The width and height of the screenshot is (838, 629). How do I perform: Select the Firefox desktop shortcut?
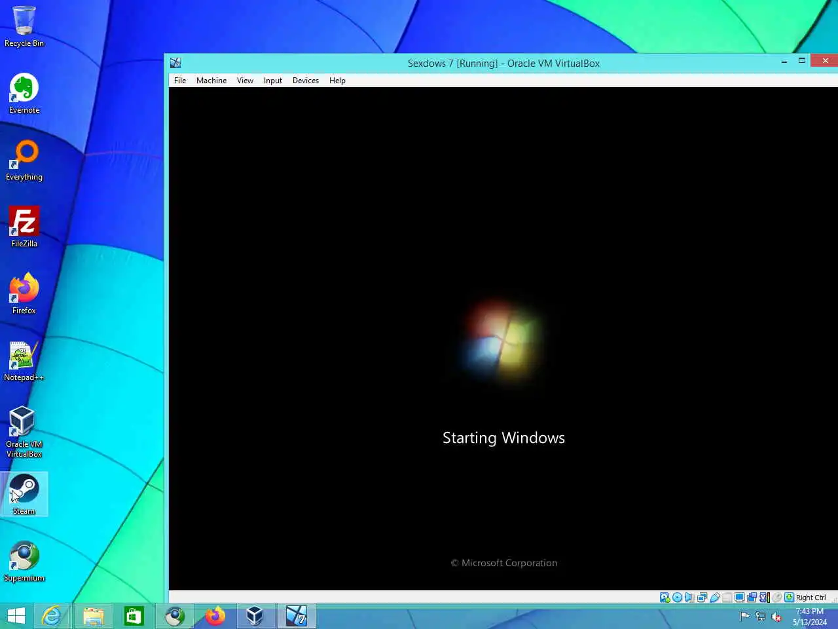24,294
